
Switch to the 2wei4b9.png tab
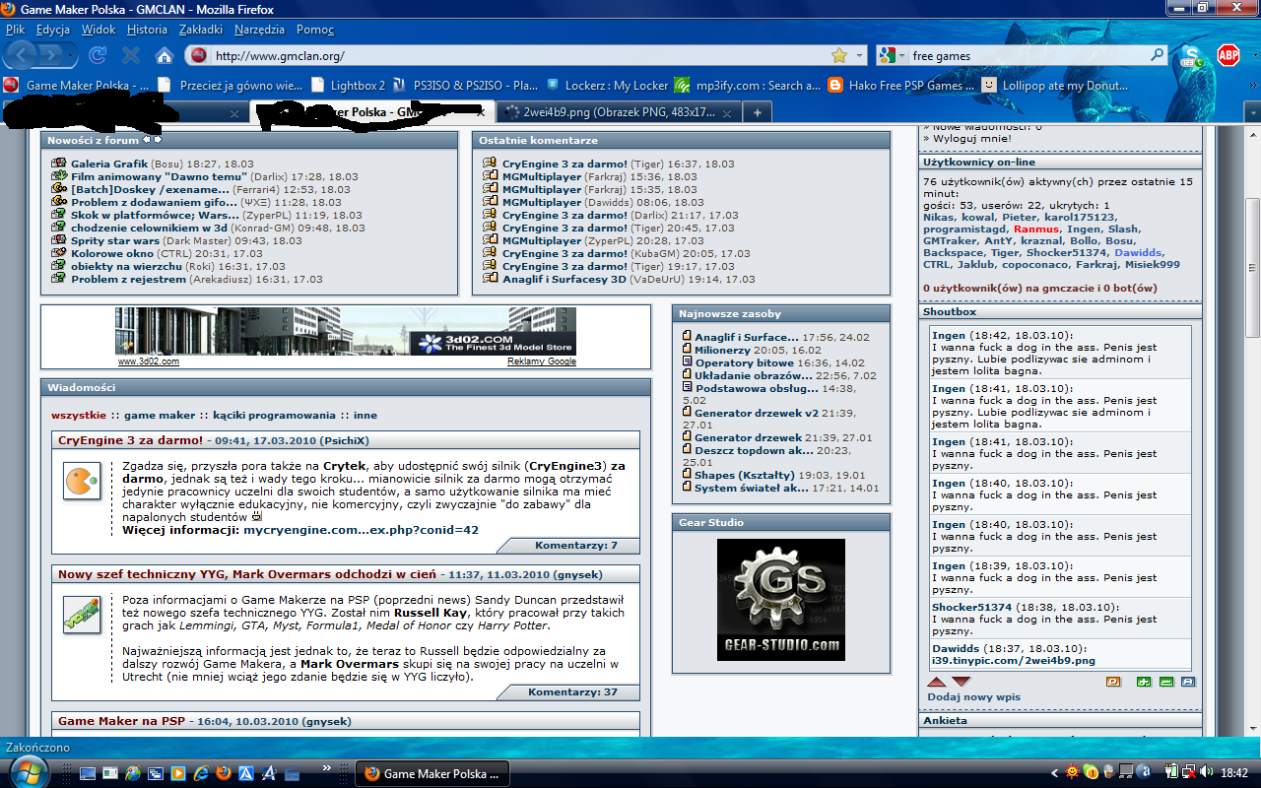point(606,112)
